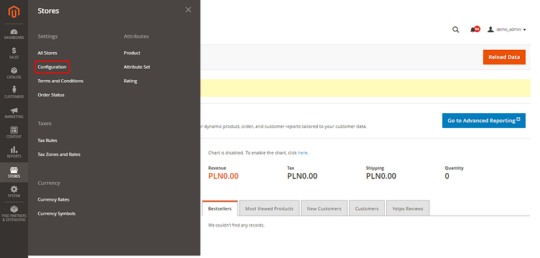Screen dimensions: 540x258
Task: Open the Customers sidebar icon
Action: tap(14, 93)
